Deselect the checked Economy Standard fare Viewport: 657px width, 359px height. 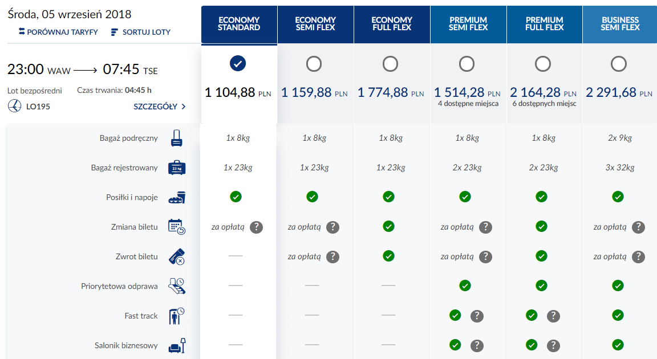(238, 64)
